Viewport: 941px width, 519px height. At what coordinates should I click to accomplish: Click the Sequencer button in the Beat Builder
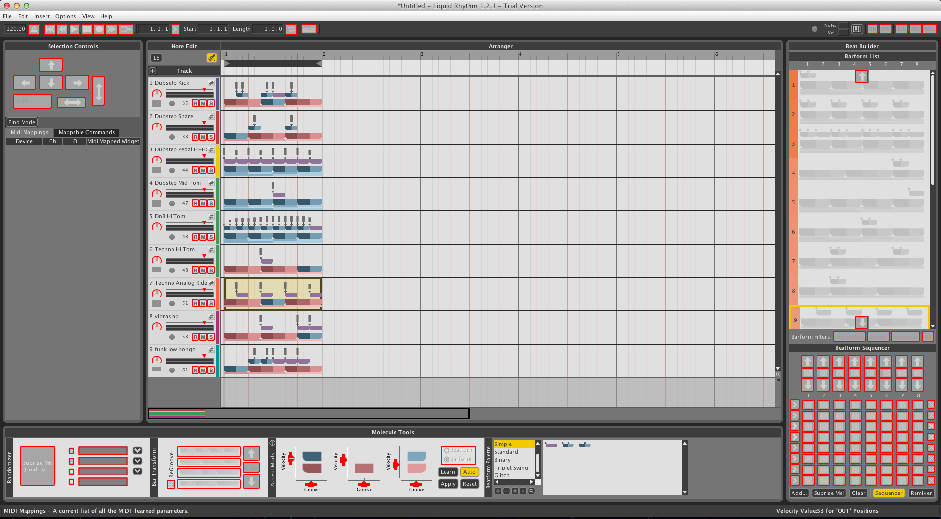tap(889, 493)
